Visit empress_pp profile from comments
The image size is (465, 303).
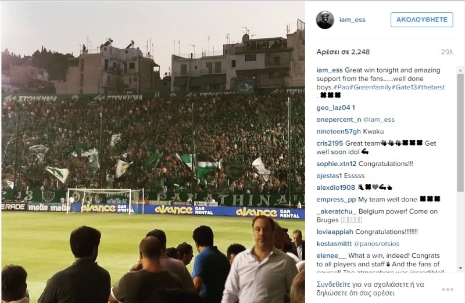[336, 200]
